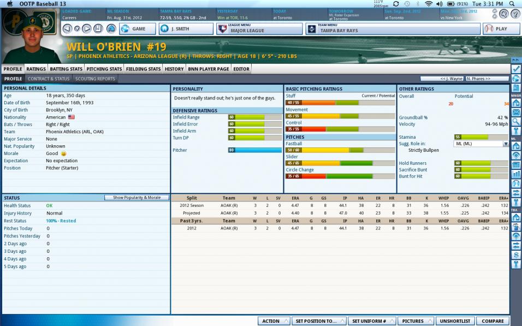
Task: Select the CONTRACT & STATUS sub-tab
Action: 49,79
